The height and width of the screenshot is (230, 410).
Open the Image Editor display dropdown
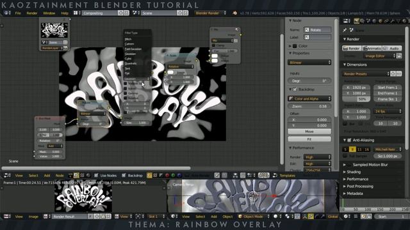(380, 56)
